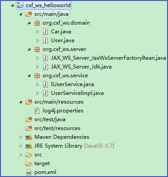The height and width of the screenshot is (177, 168).
Task: Click the IUserService.java file icon
Action: pyautogui.click(x=45, y=84)
